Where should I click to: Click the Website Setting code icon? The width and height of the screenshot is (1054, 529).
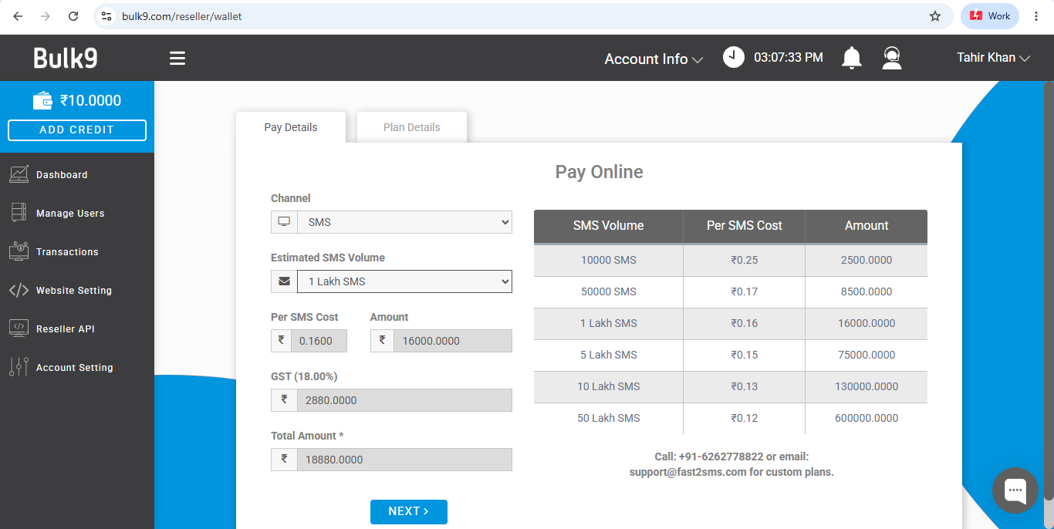point(19,290)
